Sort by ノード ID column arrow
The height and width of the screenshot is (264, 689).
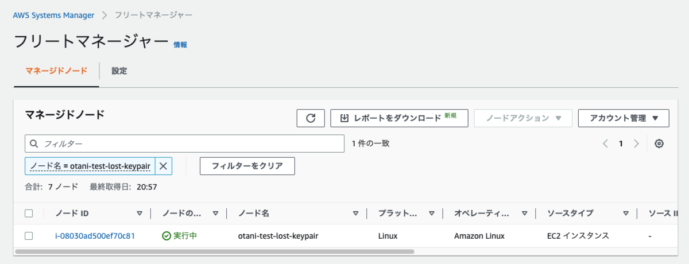[140, 213]
